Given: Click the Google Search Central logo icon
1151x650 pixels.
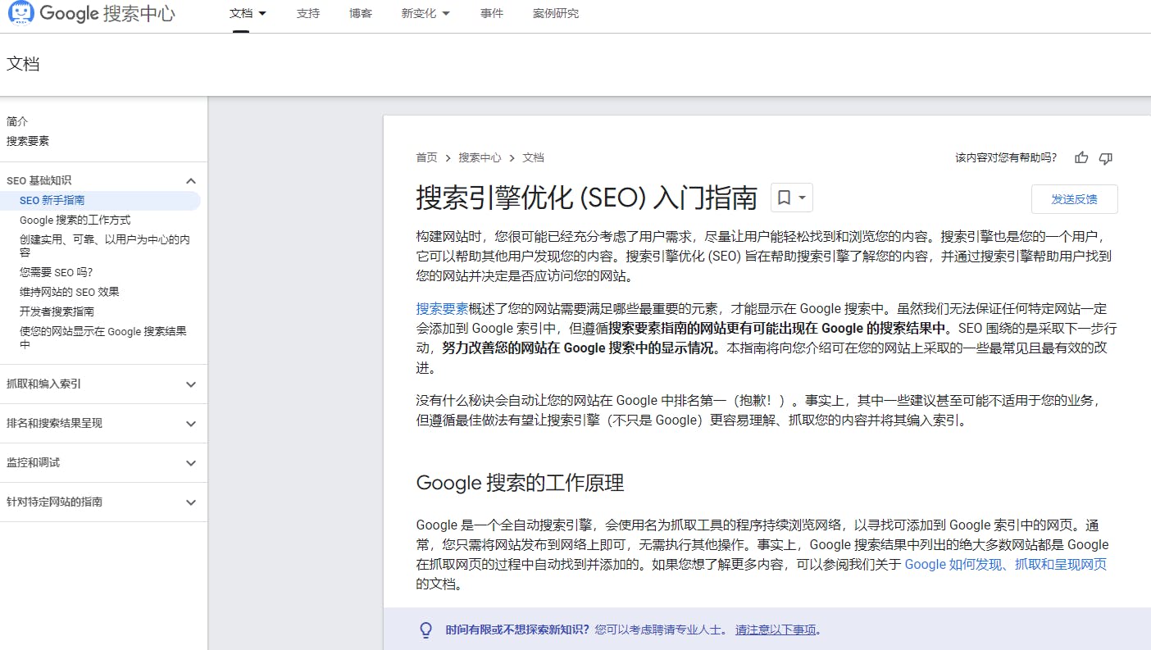Looking at the screenshot, I should coord(20,13).
